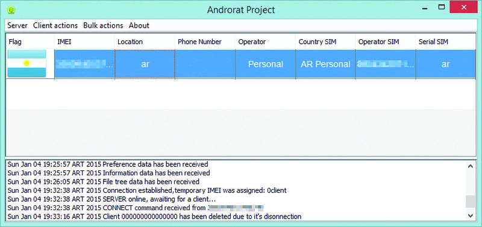Sort by the Operator column header
482x227 pixels.
coord(265,42)
